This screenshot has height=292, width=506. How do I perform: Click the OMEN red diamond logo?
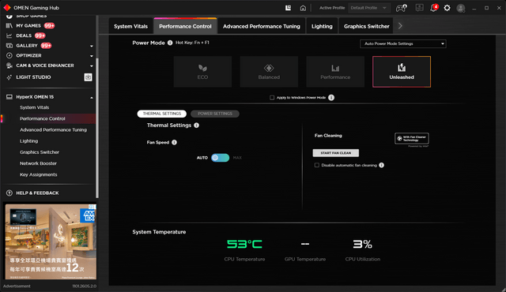[x=7, y=8]
